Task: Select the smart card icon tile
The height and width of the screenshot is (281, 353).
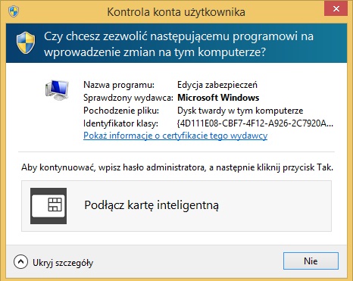Action: (x=48, y=206)
